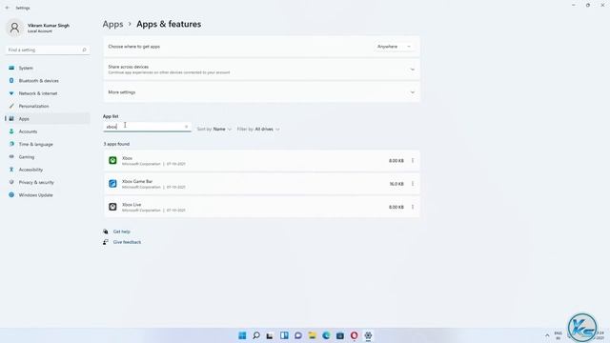Click Give feedback link

[x=127, y=242]
